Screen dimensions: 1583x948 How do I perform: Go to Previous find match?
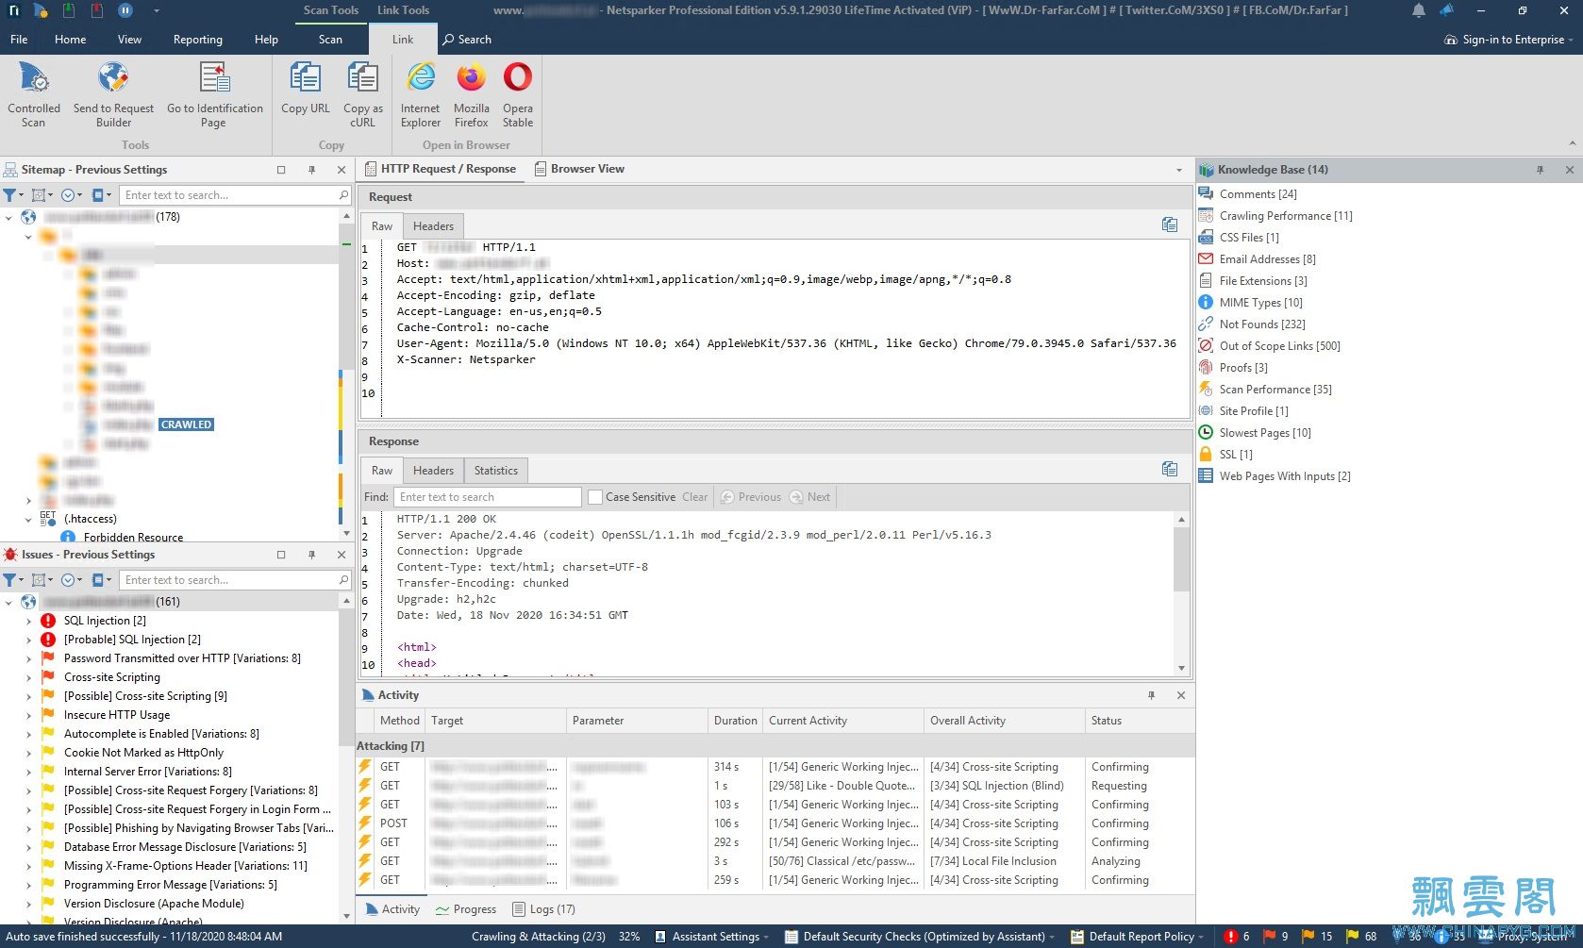[751, 497]
